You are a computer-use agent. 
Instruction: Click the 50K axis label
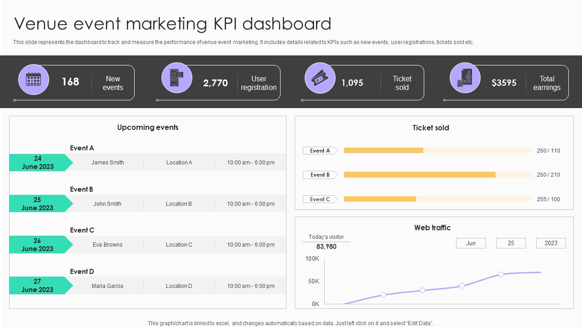tap(314, 282)
